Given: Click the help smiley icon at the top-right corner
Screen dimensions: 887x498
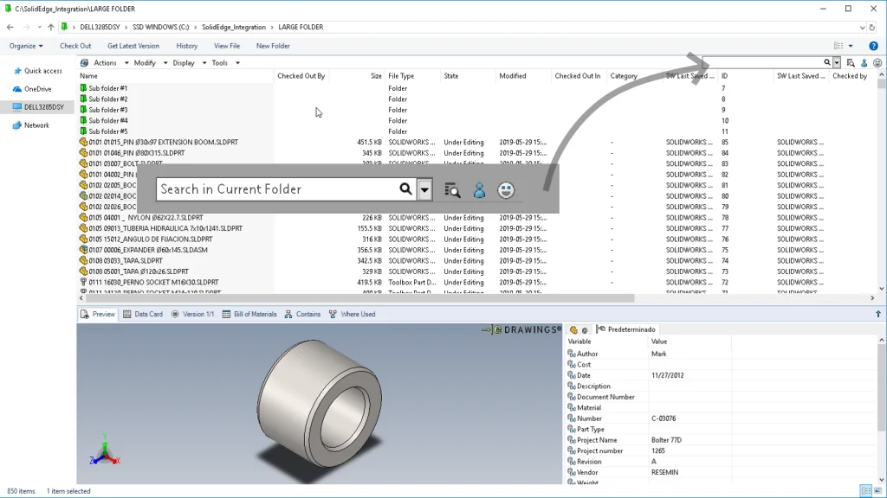Looking at the screenshot, I should click(877, 62).
